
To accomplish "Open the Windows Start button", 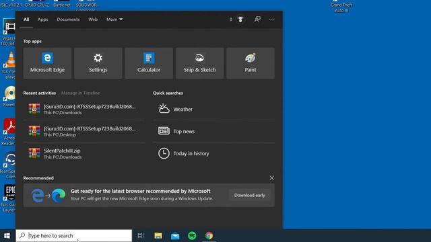I will point(7,236).
